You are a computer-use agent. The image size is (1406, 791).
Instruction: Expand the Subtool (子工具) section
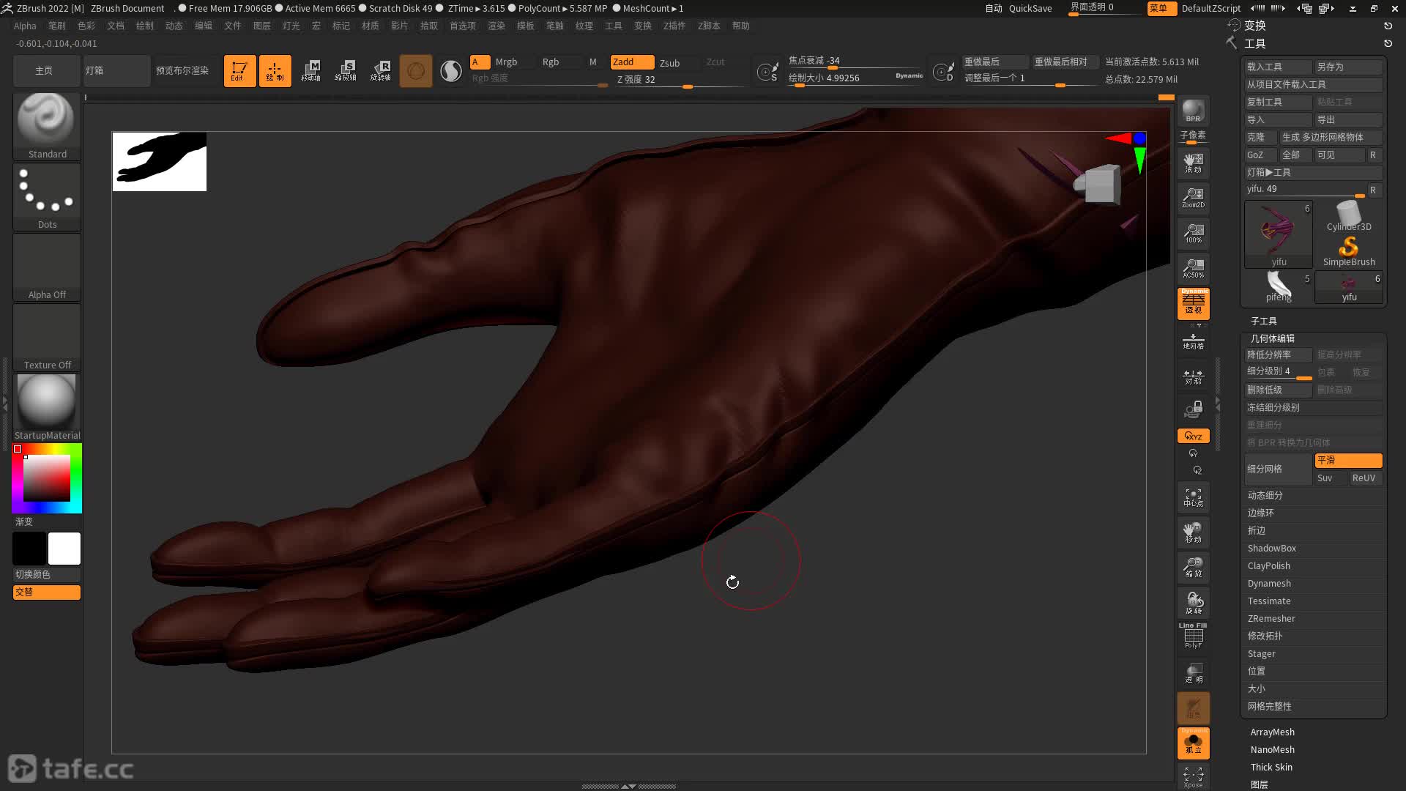[x=1263, y=321]
